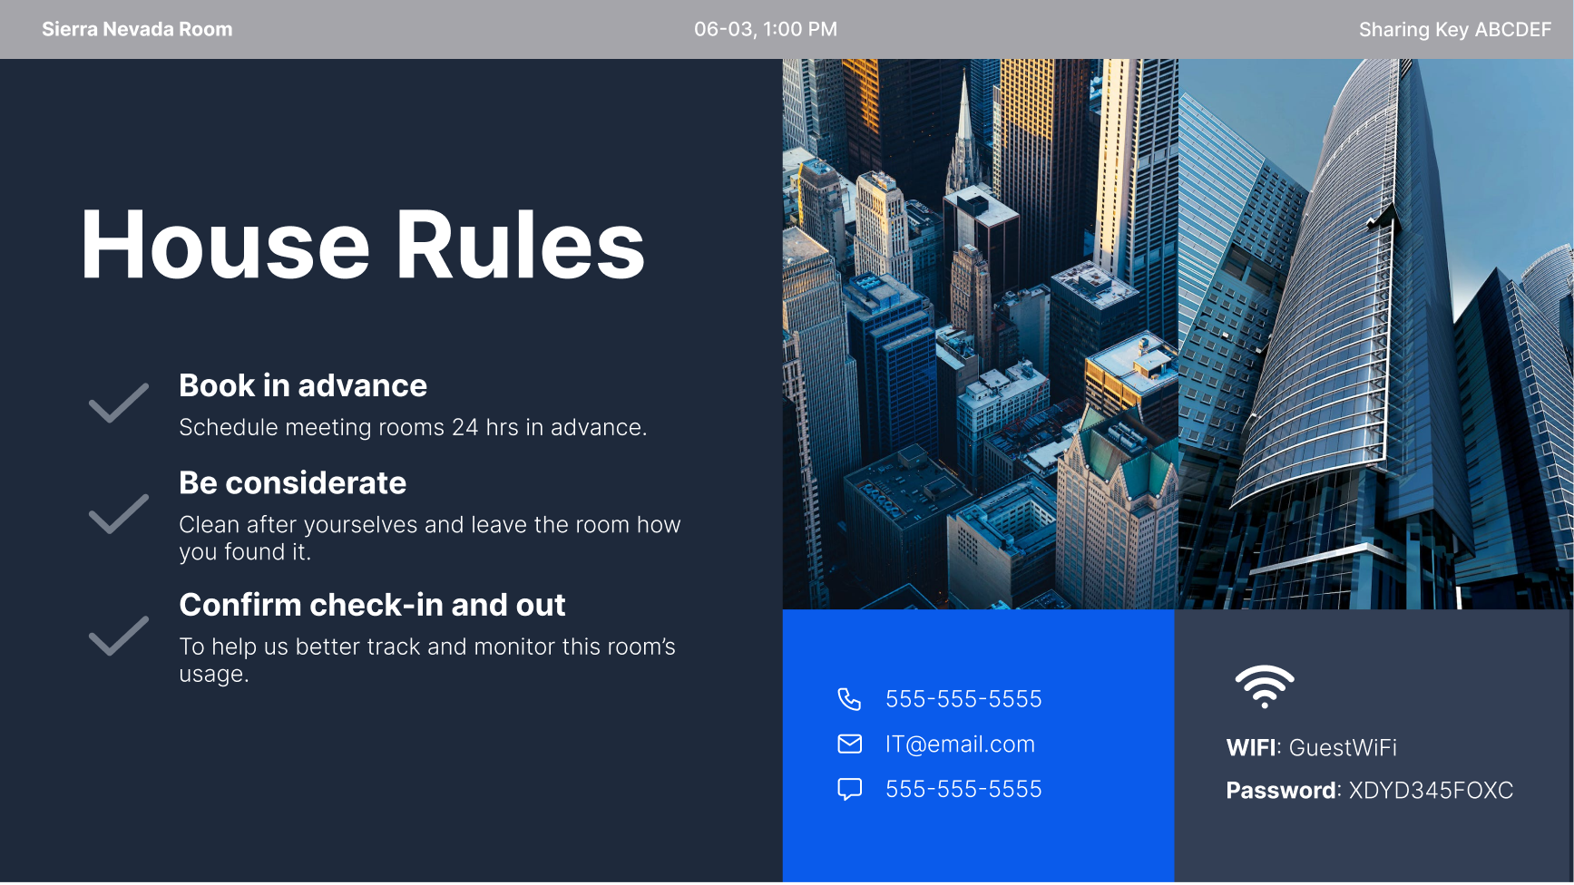Viewport: 1574px width, 885px height.
Task: Click the phone handset icon
Action: [x=849, y=699]
